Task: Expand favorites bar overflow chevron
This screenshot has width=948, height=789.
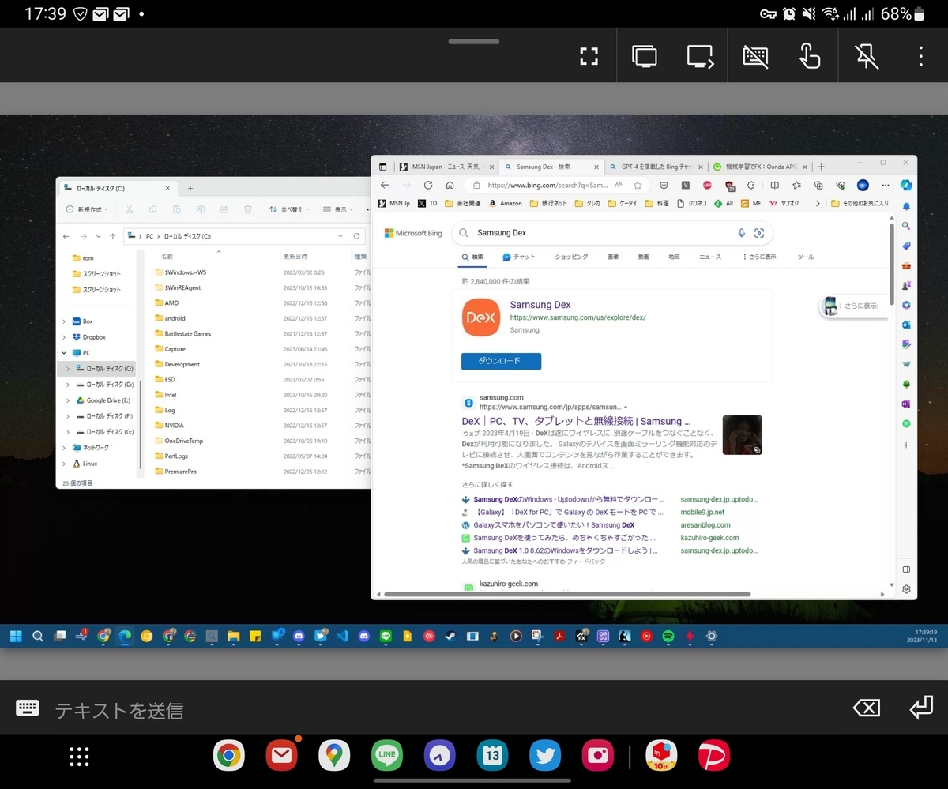Action: 816,203
